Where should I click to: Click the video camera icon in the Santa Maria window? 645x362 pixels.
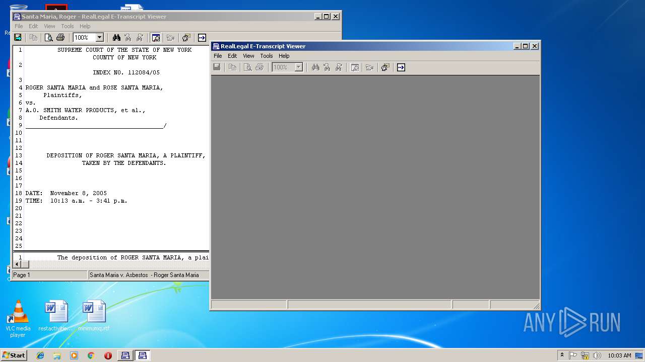(x=170, y=38)
